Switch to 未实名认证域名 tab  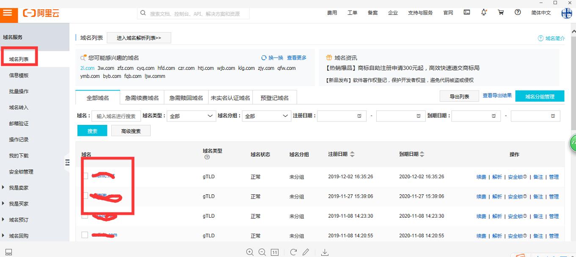230,98
